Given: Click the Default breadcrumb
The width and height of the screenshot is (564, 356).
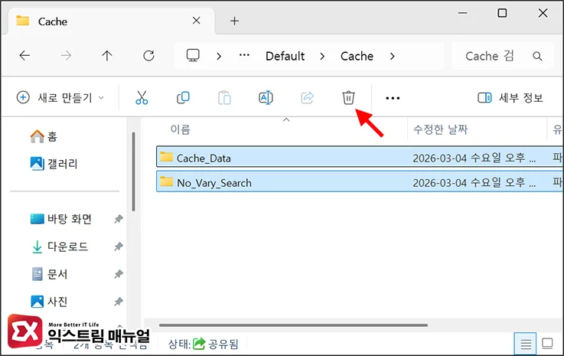Looking at the screenshot, I should pos(285,56).
